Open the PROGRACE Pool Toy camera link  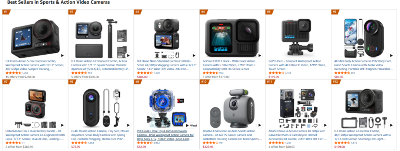pos(165,135)
